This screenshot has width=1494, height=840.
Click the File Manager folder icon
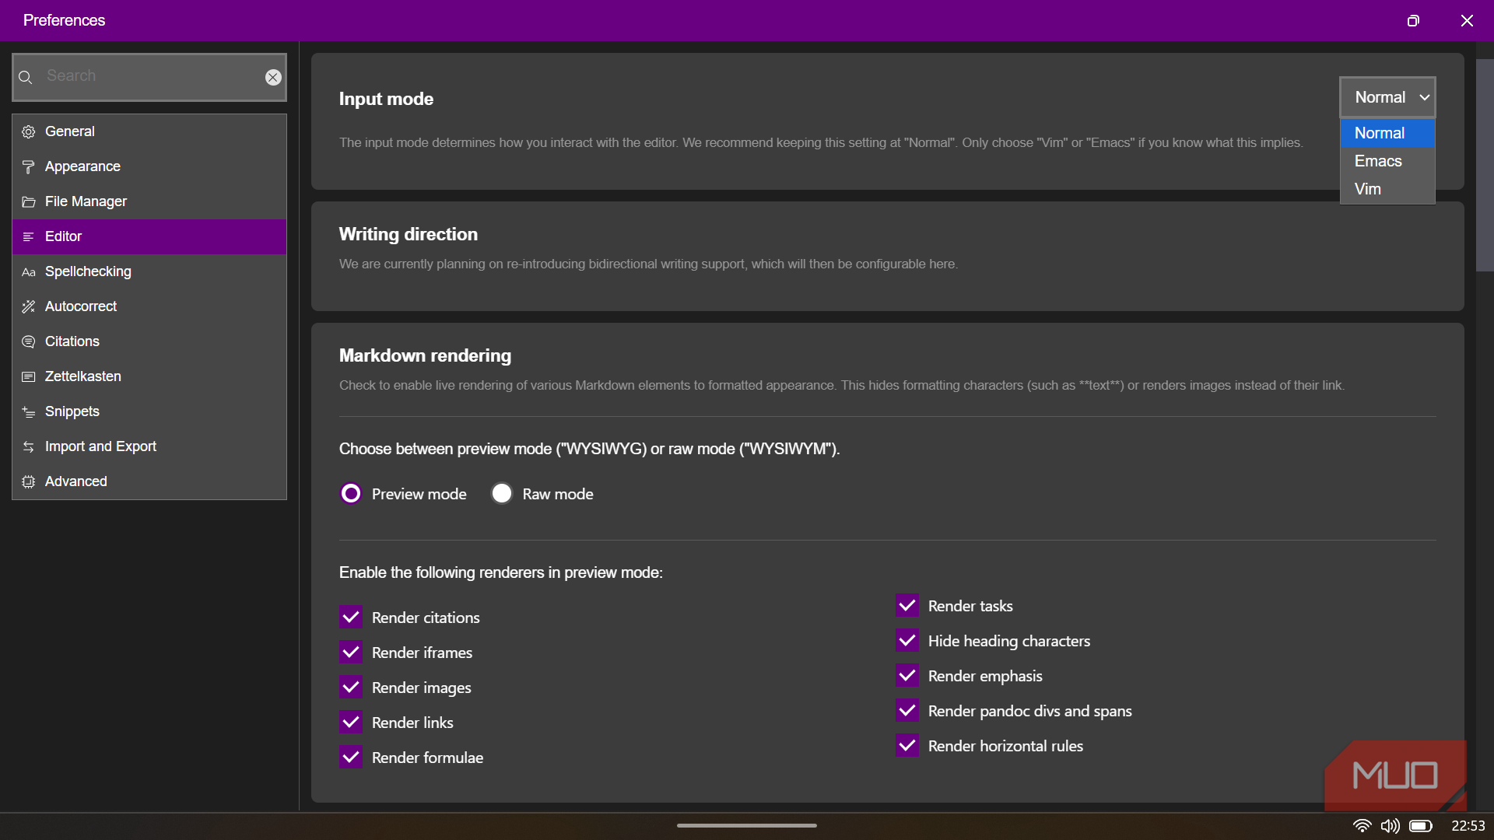(x=29, y=202)
